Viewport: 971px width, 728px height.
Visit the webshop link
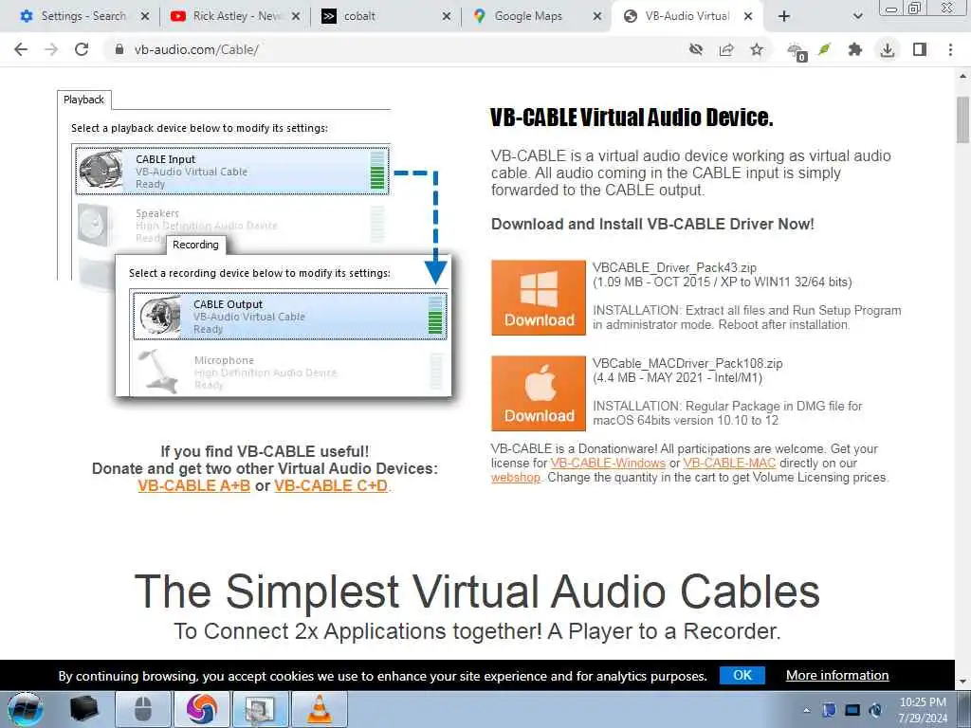[516, 478]
